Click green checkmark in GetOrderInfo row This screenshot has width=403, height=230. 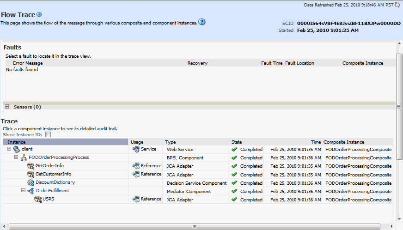point(234,166)
